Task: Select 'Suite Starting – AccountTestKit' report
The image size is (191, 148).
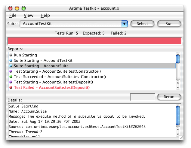Action: pyautogui.click(x=92, y=60)
